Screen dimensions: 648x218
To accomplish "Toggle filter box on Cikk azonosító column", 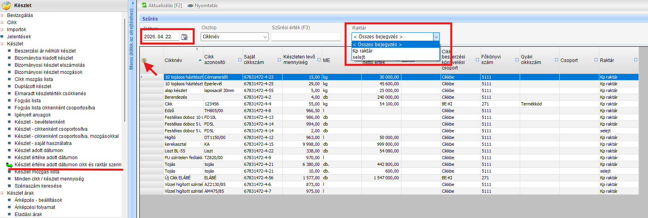I will (x=239, y=60).
